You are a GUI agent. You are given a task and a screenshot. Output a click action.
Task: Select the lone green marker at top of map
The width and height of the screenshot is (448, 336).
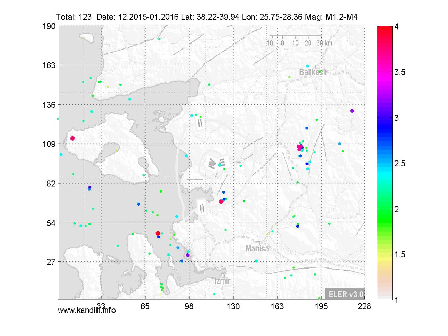159,39
